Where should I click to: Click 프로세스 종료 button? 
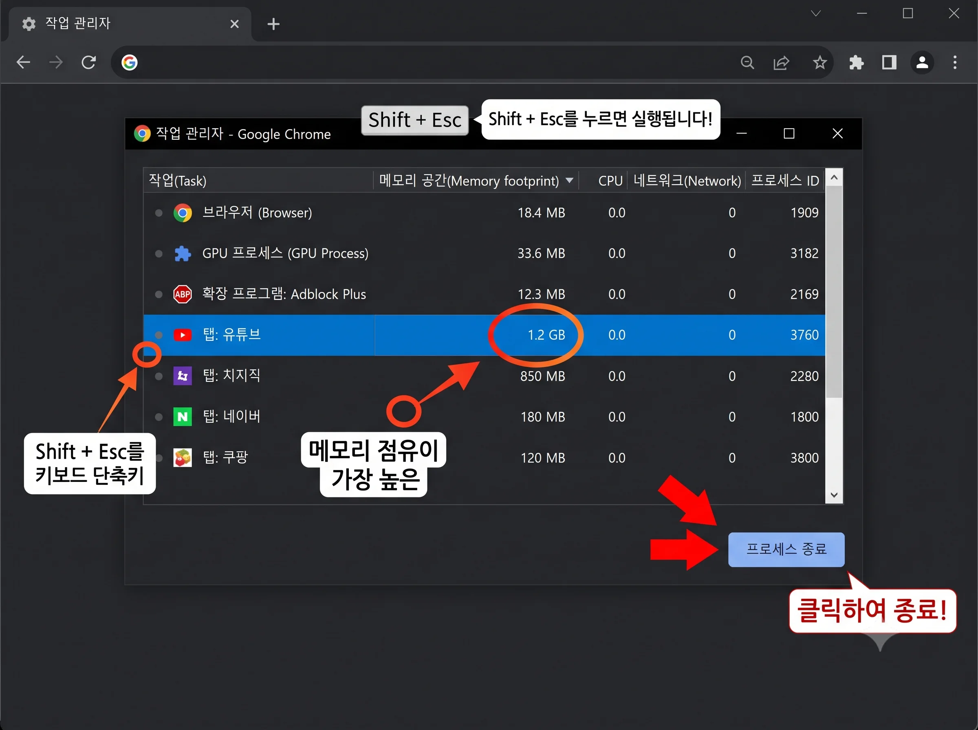pos(786,549)
